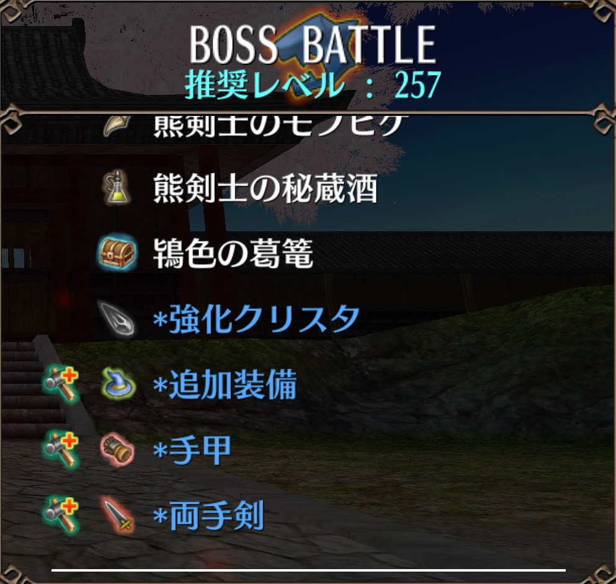Click the BOSS BATTLE title header

click(313, 43)
